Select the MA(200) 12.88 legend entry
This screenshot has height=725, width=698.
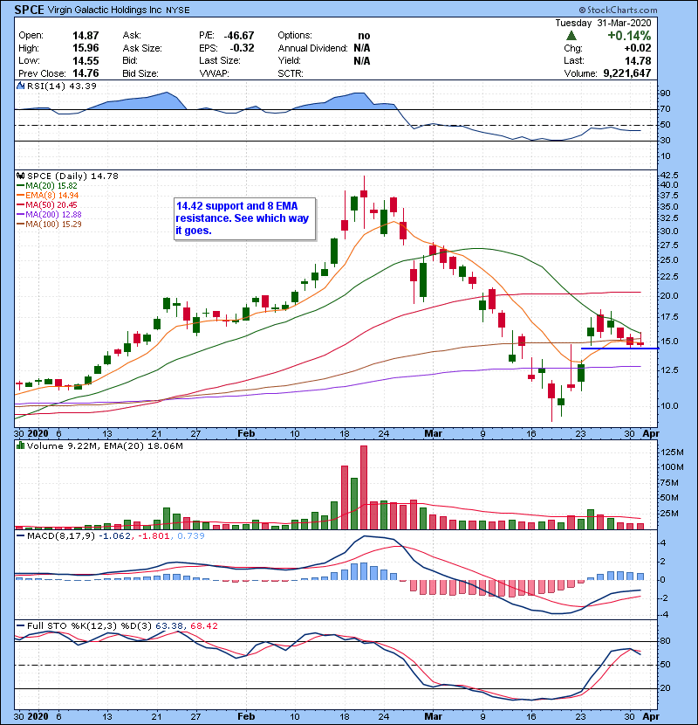pyautogui.click(x=49, y=215)
